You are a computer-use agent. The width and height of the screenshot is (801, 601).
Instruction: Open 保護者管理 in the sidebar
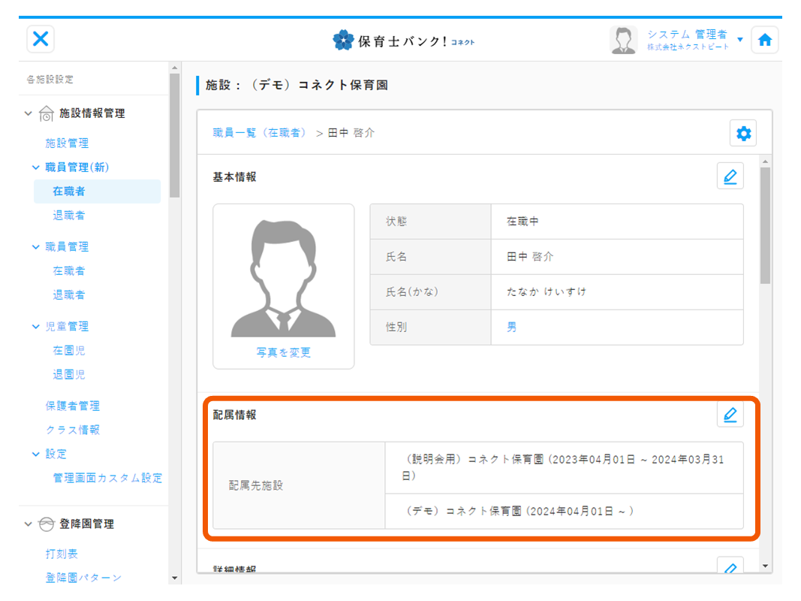pyautogui.click(x=72, y=406)
